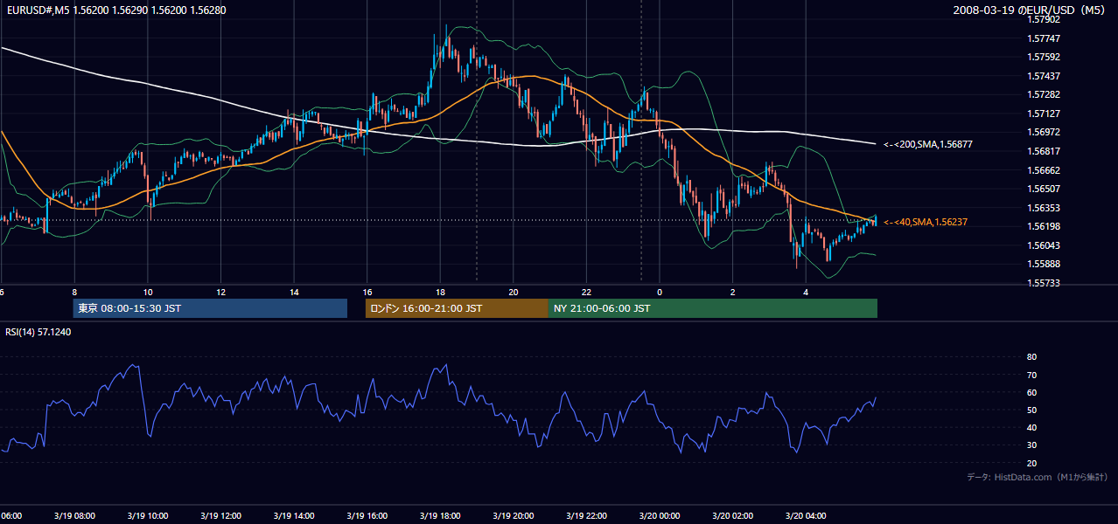The image size is (1118, 524).
Task: Click price axis label 1.57902
Action: (1043, 19)
